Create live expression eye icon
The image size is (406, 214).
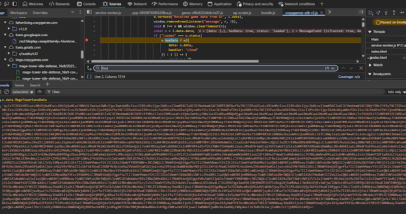pos(39,92)
